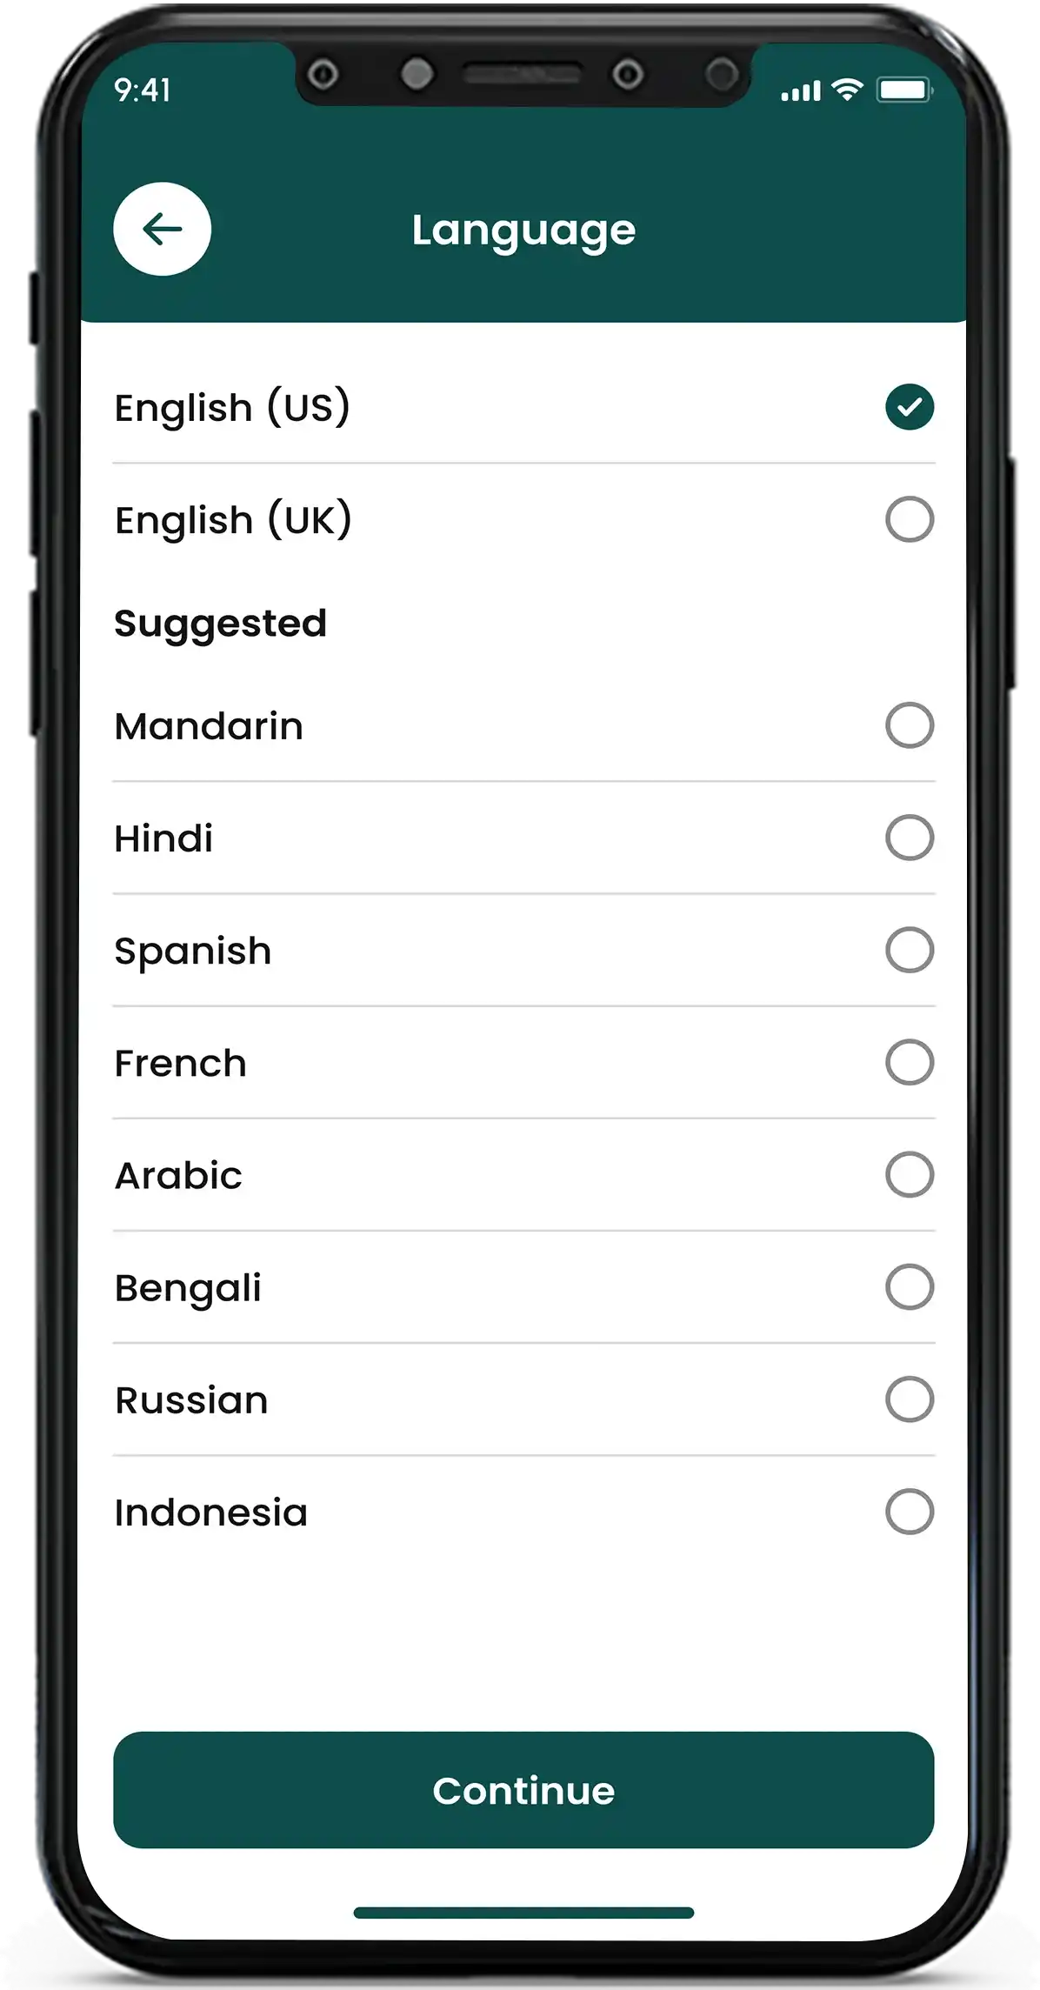Viewport: 1040px width, 1990px height.
Task: Tap the Spanish language row label
Action: pyautogui.click(x=193, y=951)
